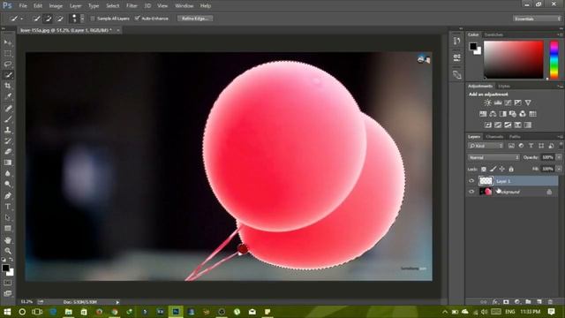This screenshot has width=565, height=318.
Task: Click the toolbox foreground color swatch
Action: point(5,268)
